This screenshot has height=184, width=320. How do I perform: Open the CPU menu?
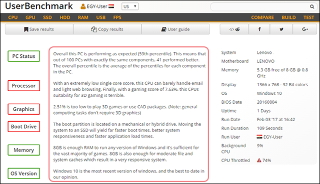pyautogui.click(x=13, y=17)
